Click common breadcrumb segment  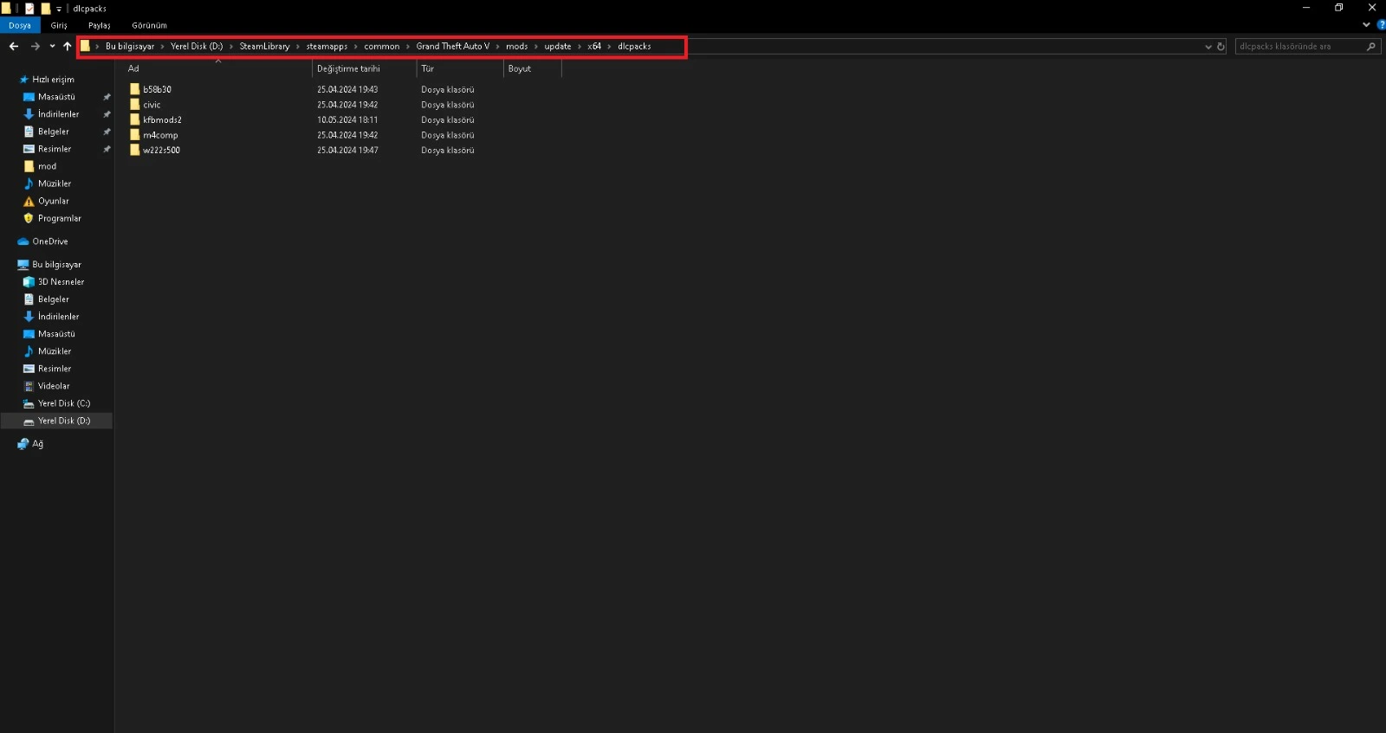tap(382, 47)
